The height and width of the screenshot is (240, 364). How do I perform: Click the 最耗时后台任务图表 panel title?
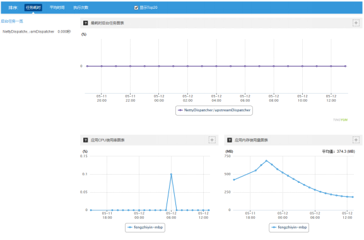click(107, 23)
